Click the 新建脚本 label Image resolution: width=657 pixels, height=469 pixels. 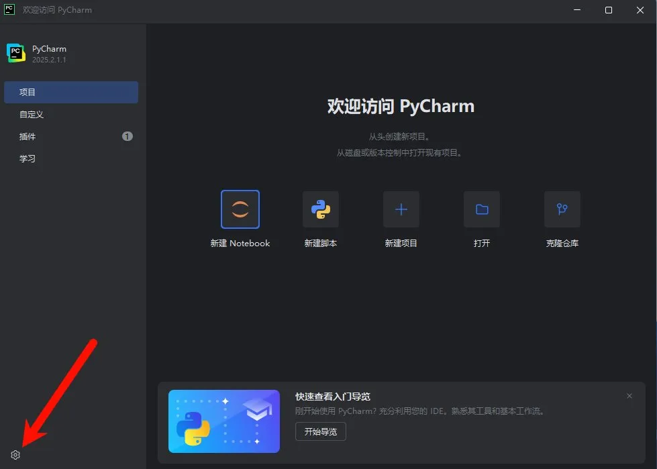coord(321,244)
